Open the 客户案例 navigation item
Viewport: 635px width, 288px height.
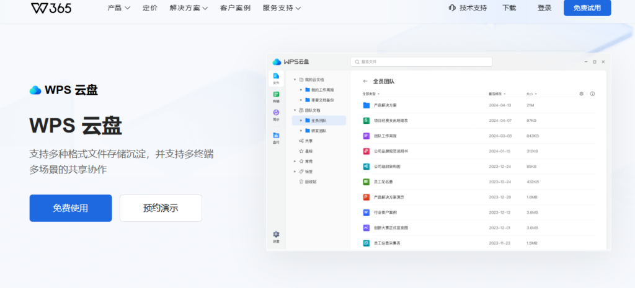[235, 7]
